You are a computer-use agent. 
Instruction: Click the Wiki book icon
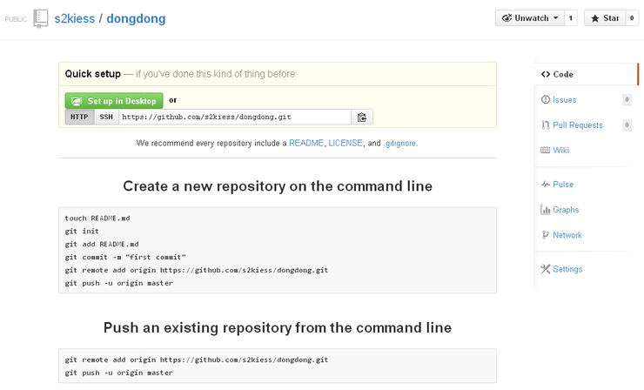[546, 151]
